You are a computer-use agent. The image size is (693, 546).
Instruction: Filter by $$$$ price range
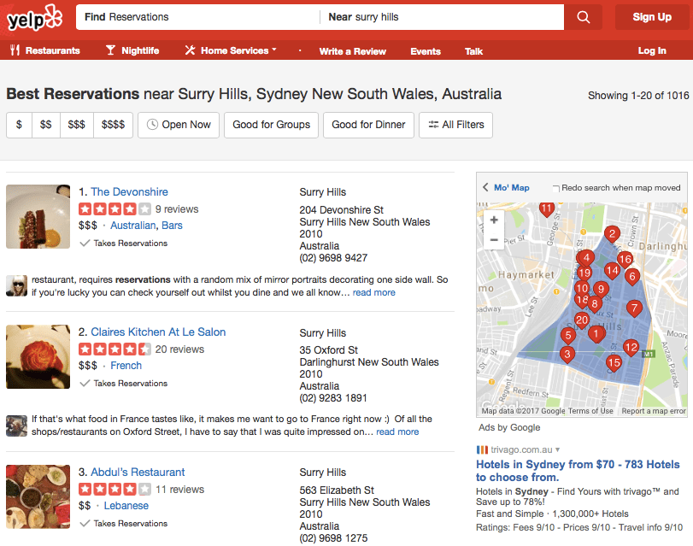click(x=113, y=125)
